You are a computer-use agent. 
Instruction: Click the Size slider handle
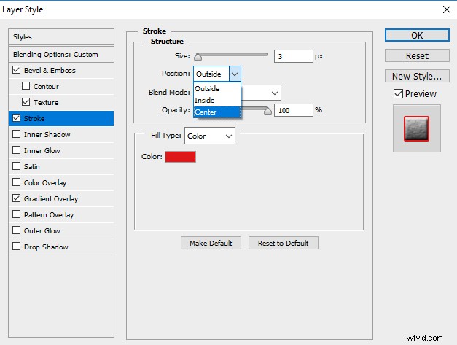(x=198, y=57)
